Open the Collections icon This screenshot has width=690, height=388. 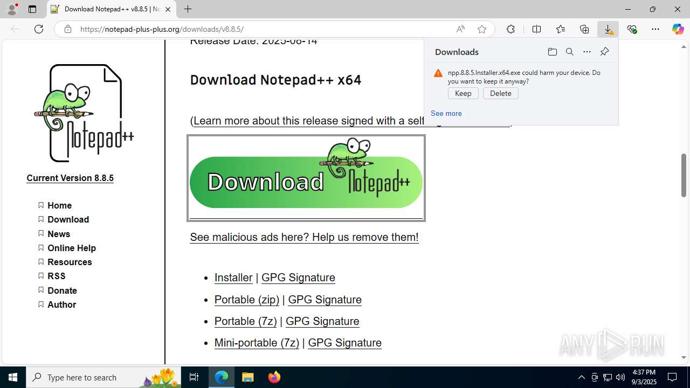coord(584,29)
